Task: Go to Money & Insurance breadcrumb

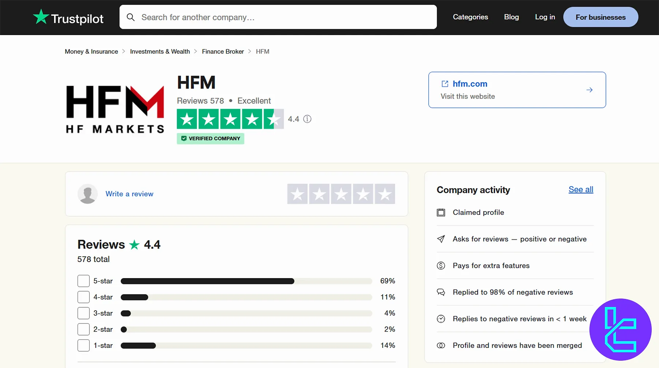Action: pyautogui.click(x=92, y=52)
